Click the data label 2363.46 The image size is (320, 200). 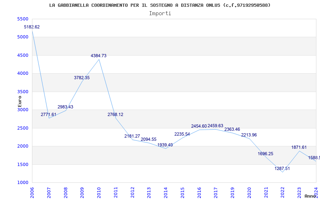(232, 129)
